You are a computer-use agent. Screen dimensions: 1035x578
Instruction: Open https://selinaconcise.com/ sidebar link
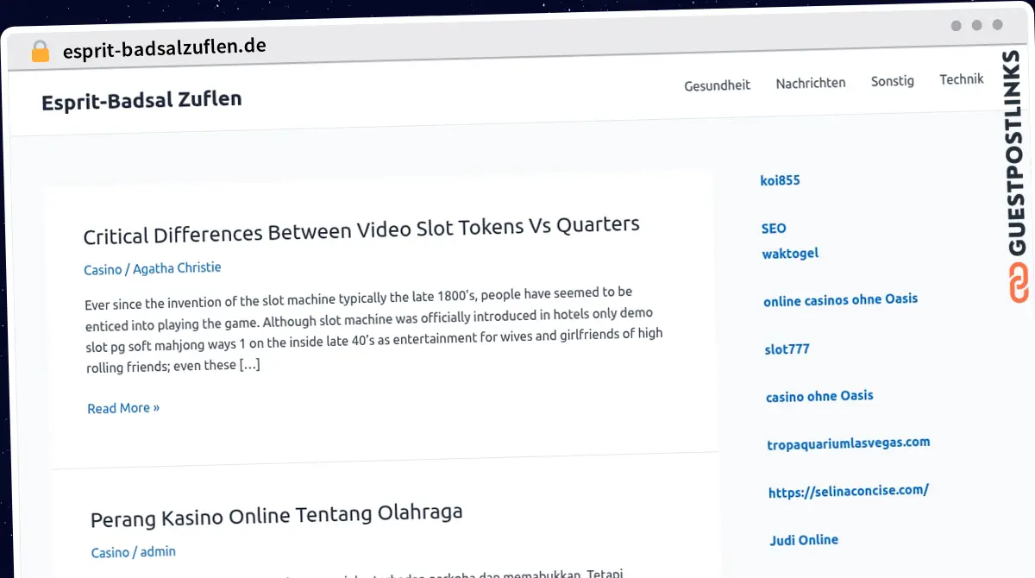[849, 492]
